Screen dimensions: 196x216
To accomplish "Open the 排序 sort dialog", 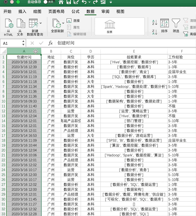I will pos(164,26).
